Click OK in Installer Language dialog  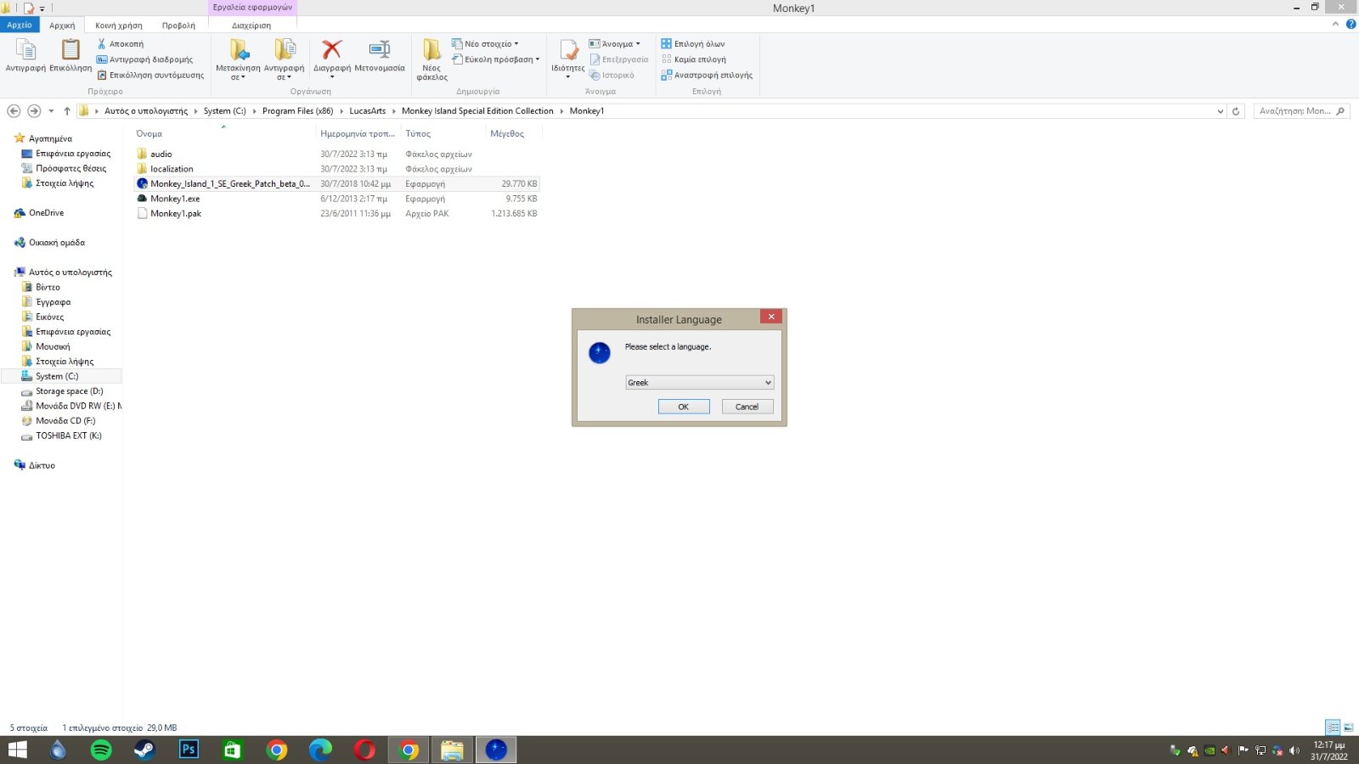tap(684, 407)
